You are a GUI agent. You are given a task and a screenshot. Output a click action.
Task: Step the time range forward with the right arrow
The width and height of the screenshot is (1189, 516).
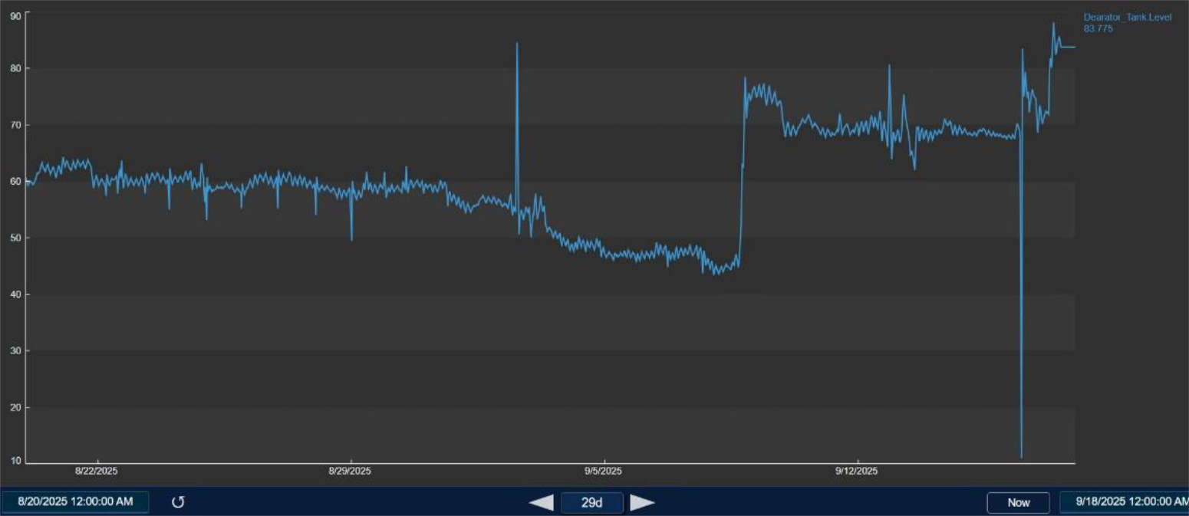pos(642,502)
